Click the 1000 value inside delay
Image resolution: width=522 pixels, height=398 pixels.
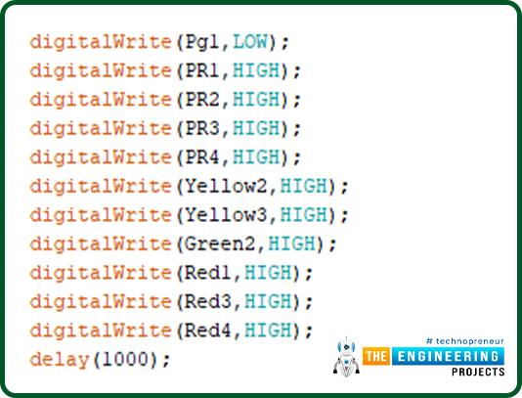point(125,359)
